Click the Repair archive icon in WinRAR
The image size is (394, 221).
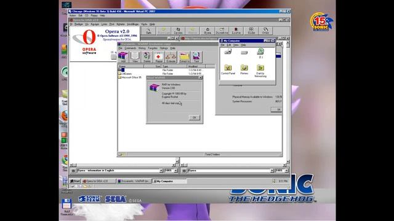pyautogui.click(x=159, y=57)
